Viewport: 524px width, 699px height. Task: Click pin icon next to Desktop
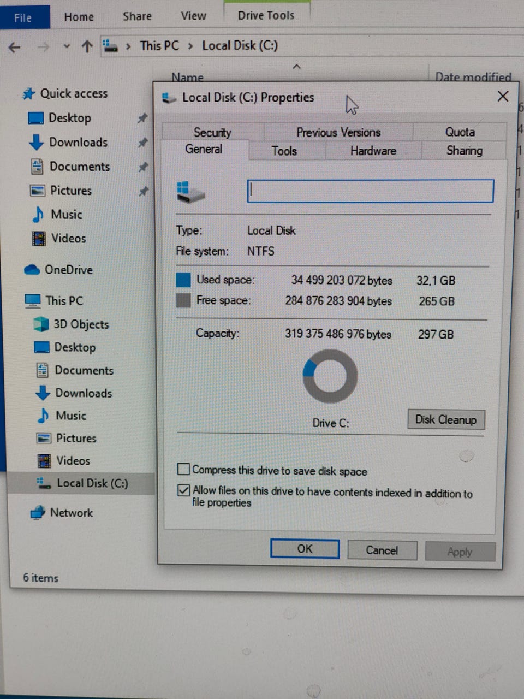(142, 117)
